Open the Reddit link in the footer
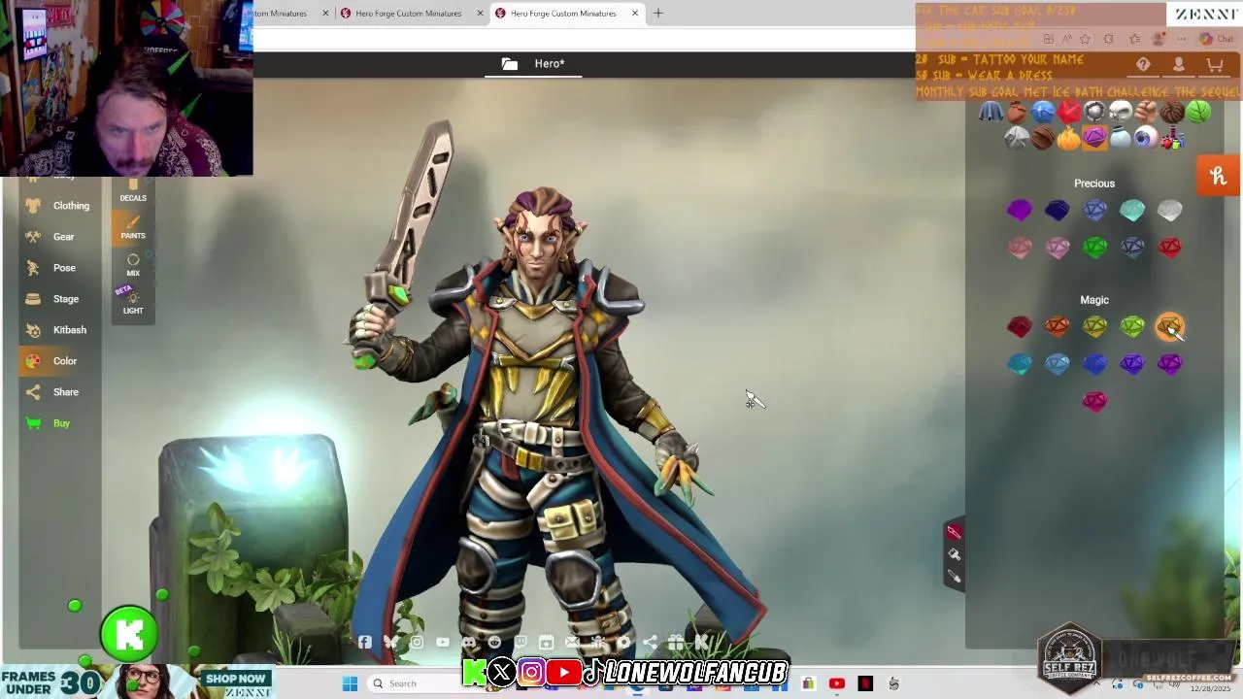 pos(494,642)
